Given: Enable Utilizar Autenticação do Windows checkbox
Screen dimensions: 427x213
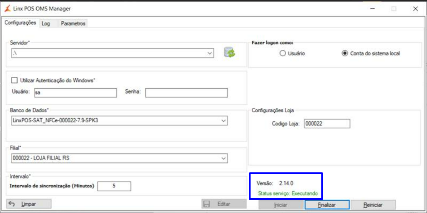Looking at the screenshot, I should (x=14, y=80).
